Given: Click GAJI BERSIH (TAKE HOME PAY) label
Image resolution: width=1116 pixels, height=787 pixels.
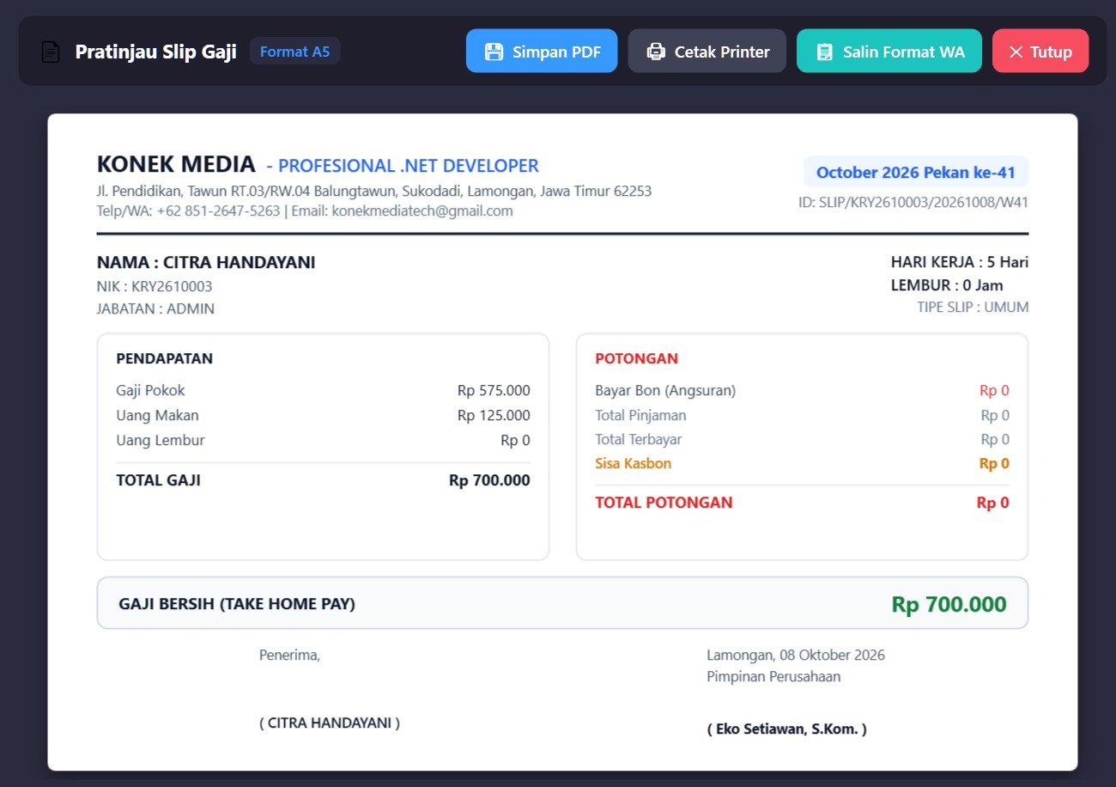Looking at the screenshot, I should [x=237, y=604].
